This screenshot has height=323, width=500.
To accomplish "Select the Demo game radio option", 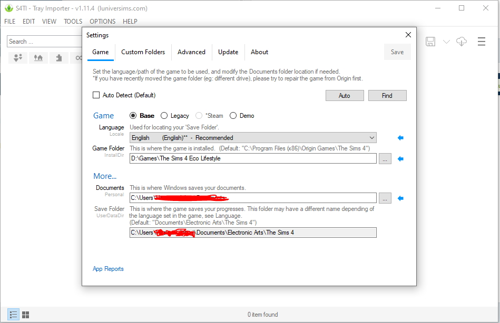I will click(233, 116).
